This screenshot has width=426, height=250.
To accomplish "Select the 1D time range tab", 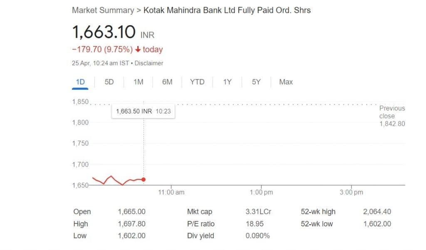I will pos(80,82).
